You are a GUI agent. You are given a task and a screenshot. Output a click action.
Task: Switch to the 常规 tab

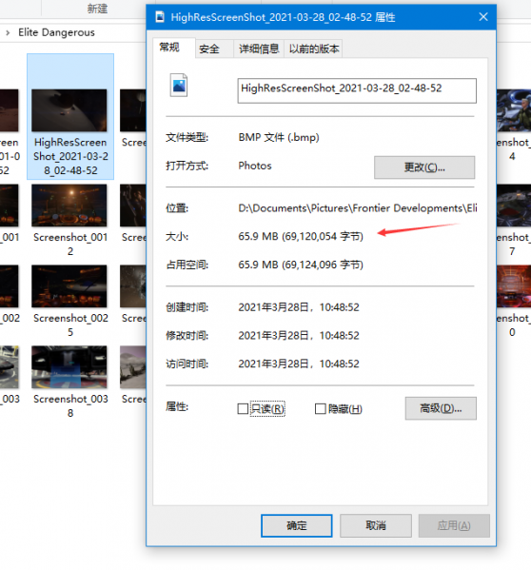[174, 48]
